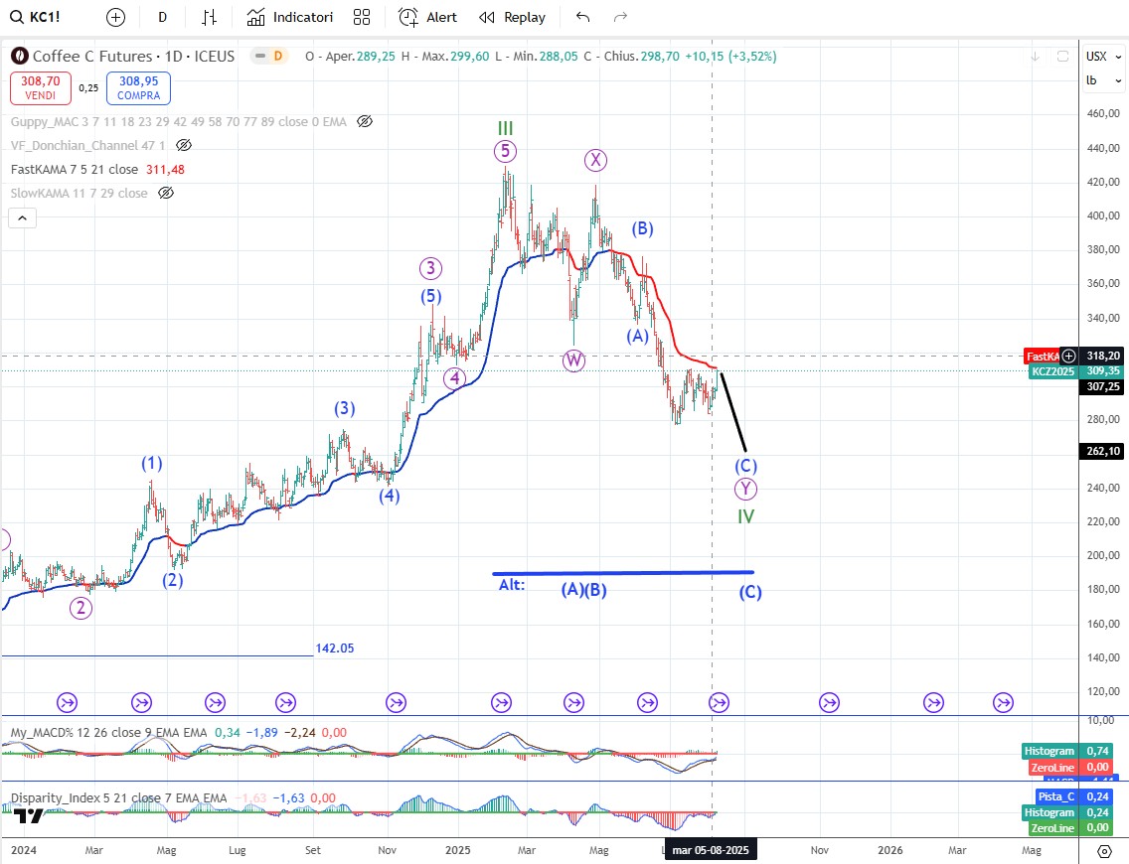The width and height of the screenshot is (1129, 864).
Task: Toggle visibility of VF_Donchian_Channel indicator
Action: pyautogui.click(x=185, y=145)
